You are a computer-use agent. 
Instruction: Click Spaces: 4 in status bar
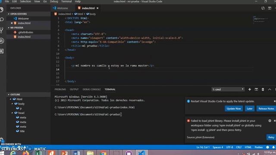click(x=218, y=147)
